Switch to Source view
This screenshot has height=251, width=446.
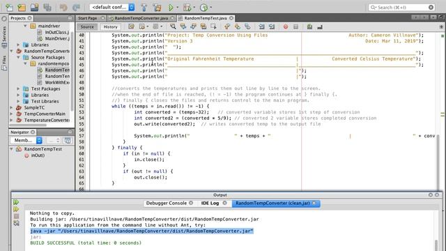(87, 26)
